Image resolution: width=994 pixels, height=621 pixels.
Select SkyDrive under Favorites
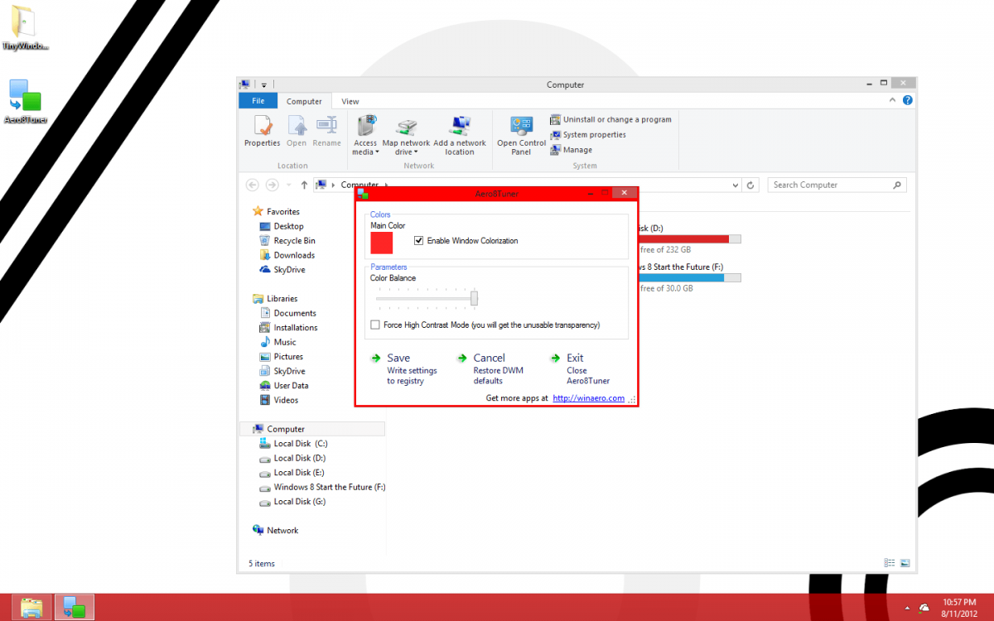282,270
